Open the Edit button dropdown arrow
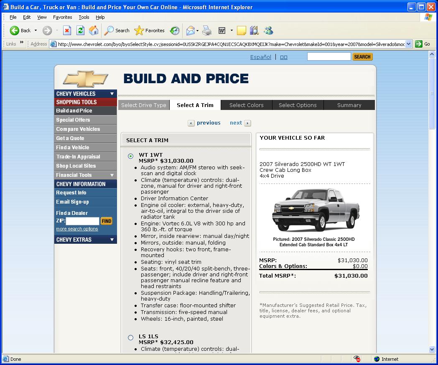The image size is (438, 365). (232, 31)
